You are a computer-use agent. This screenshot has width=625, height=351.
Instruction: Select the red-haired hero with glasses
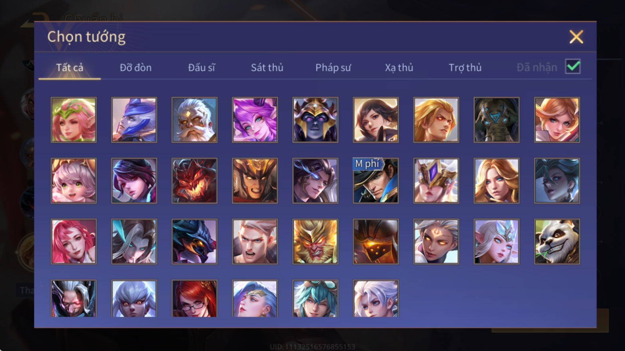tap(194, 298)
